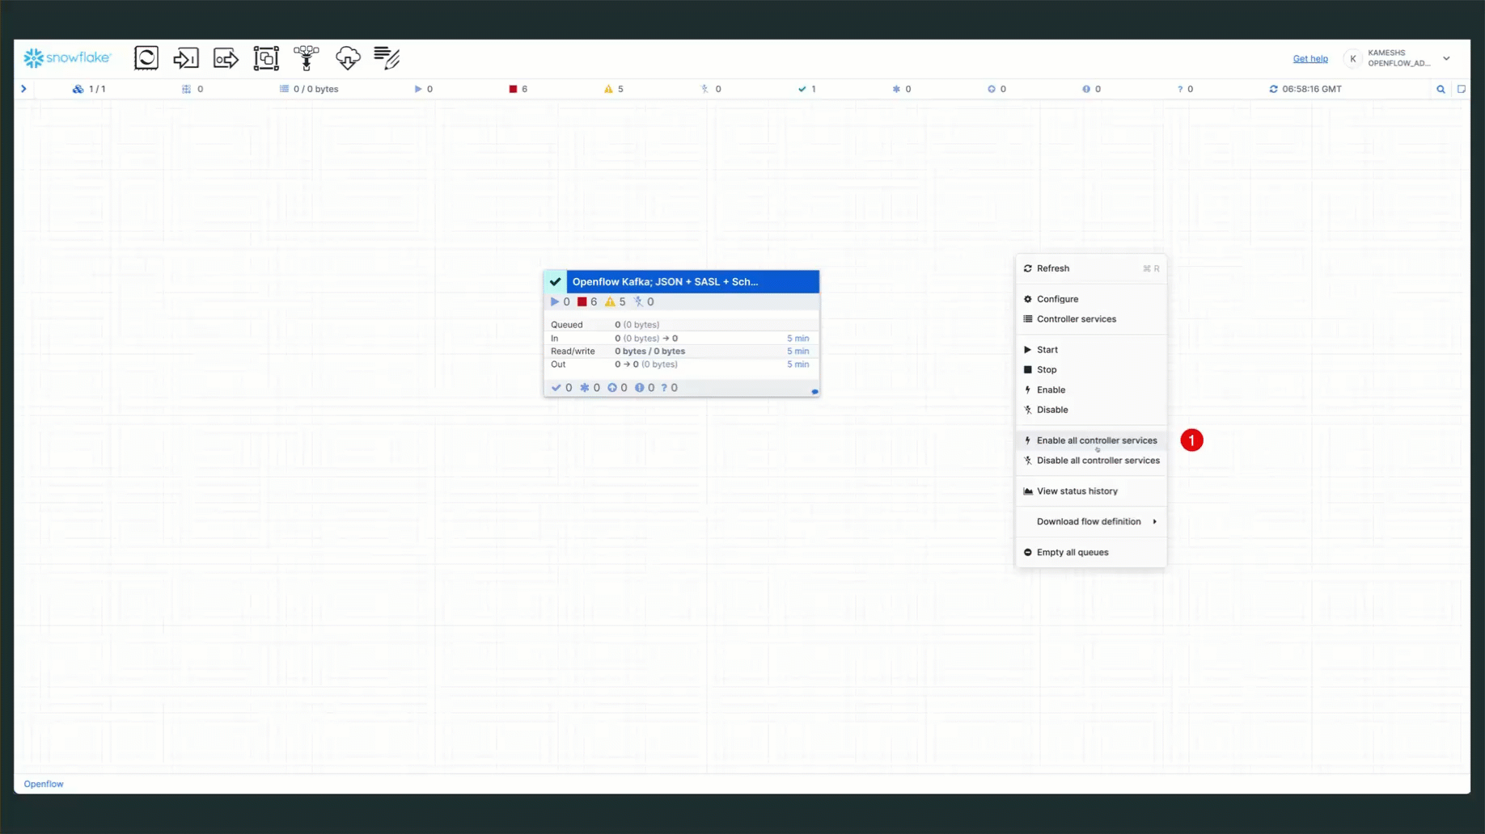Click the Openflow breadcrumb link
Screen dimensions: 1485x834
(44, 783)
